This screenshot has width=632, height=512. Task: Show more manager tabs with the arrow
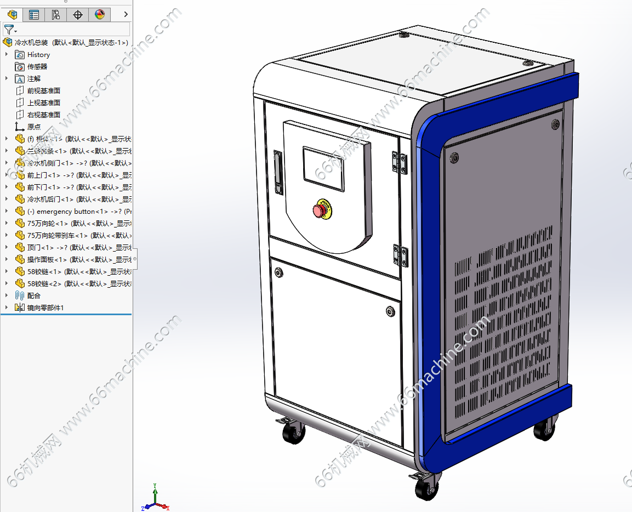tap(126, 14)
